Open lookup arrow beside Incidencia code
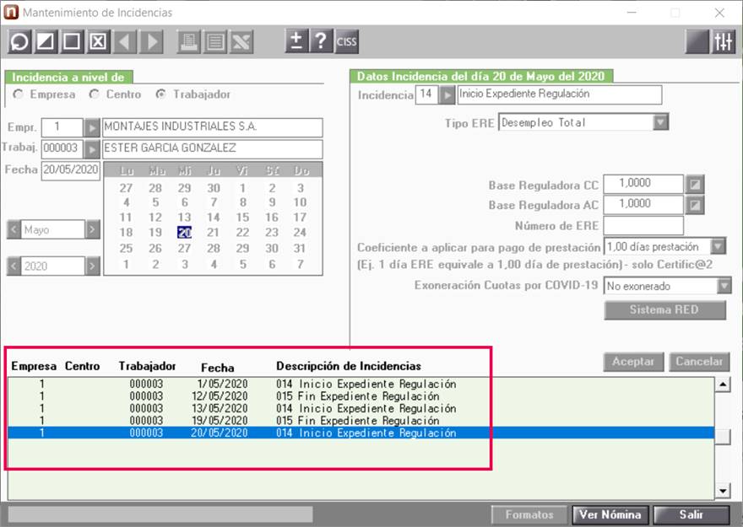 (447, 95)
